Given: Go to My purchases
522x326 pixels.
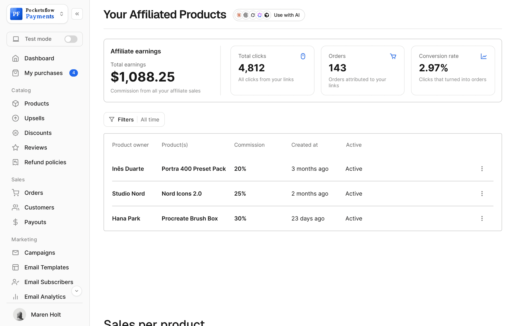Looking at the screenshot, I should 43,73.
